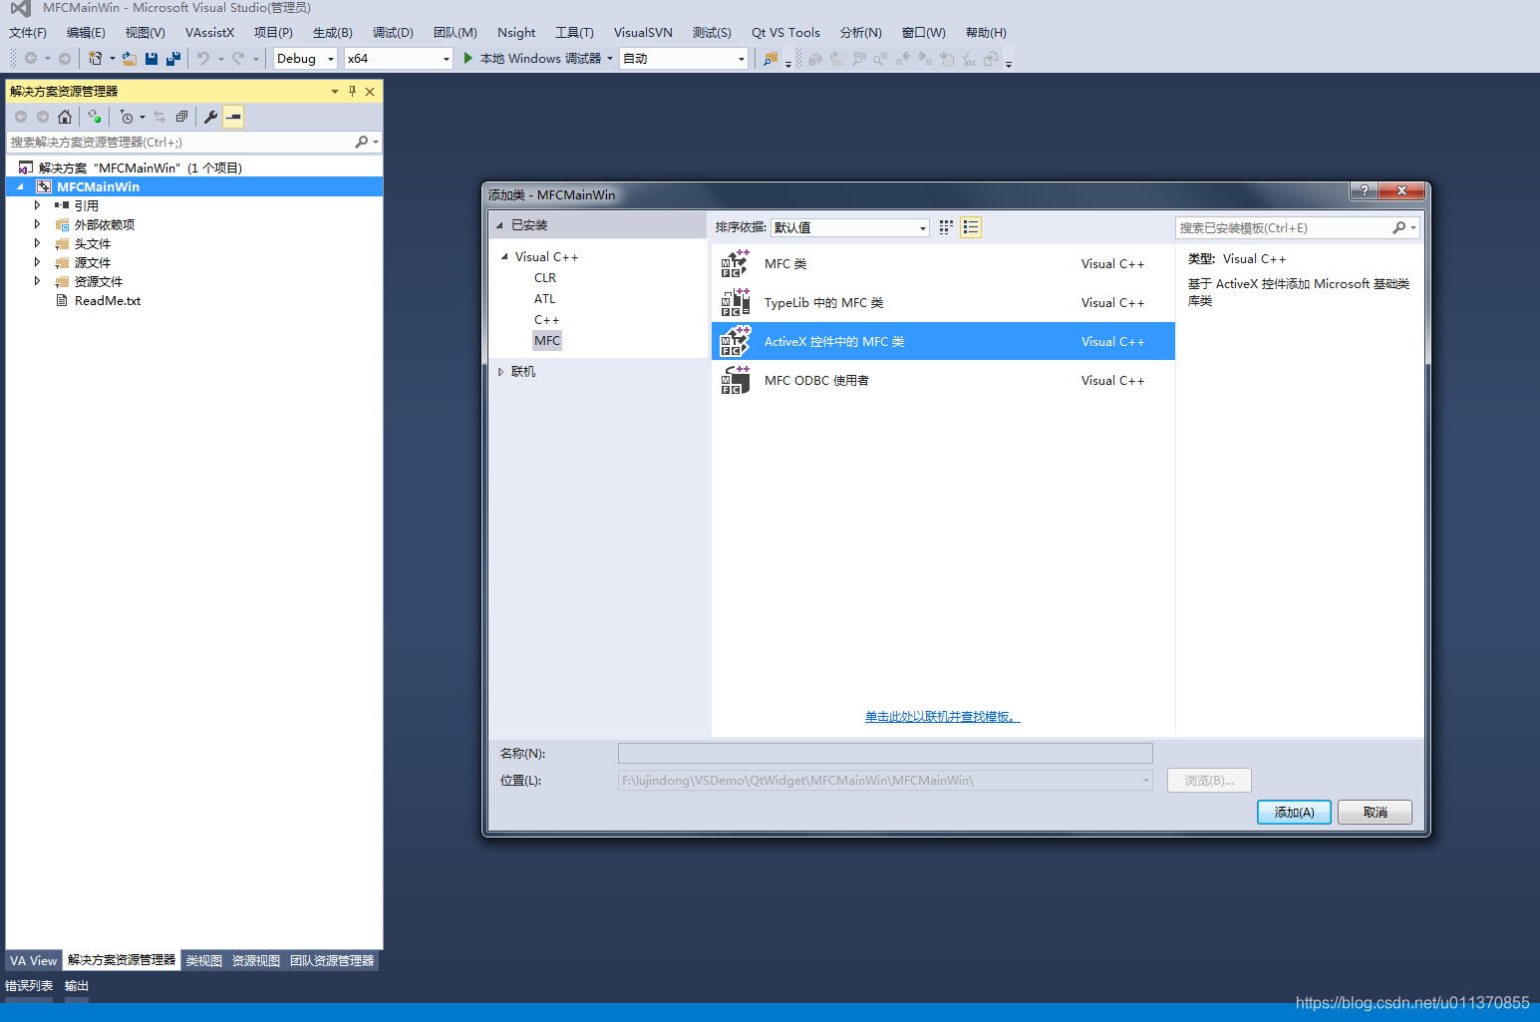
Task: Click the pin icon on Solution Explorer panel
Action: coord(352,91)
